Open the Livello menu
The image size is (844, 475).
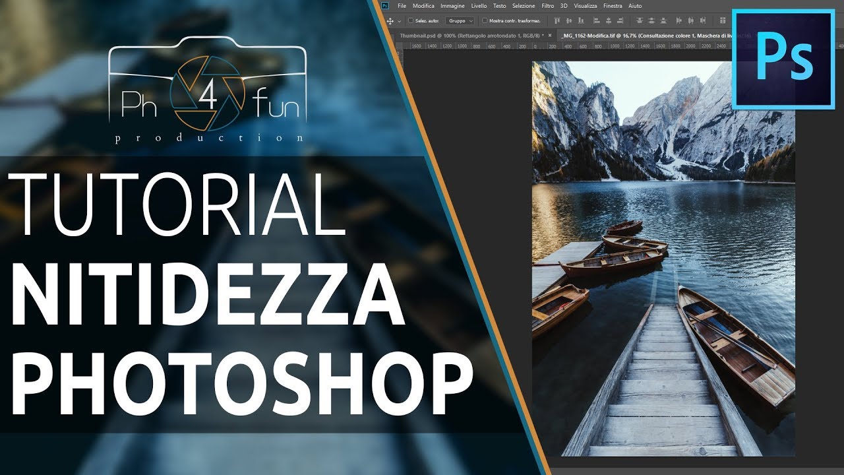coord(479,5)
